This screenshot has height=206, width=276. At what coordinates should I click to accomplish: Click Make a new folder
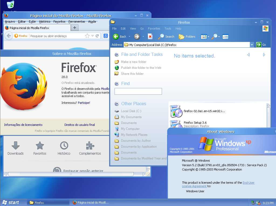130,62
